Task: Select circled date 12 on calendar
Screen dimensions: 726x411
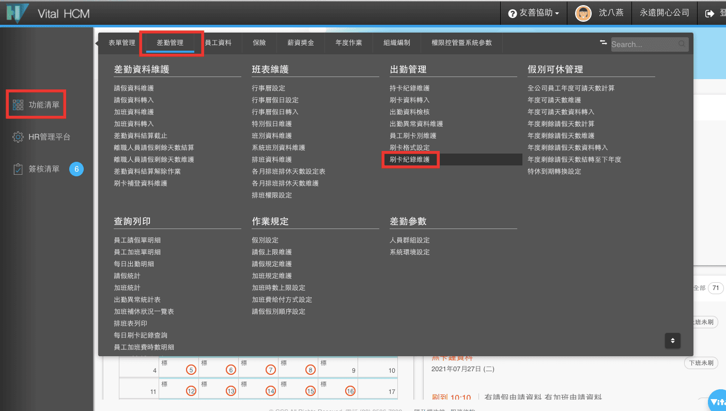Action: tap(191, 391)
